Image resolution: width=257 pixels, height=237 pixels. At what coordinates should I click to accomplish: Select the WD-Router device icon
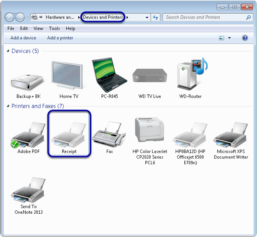click(x=192, y=74)
